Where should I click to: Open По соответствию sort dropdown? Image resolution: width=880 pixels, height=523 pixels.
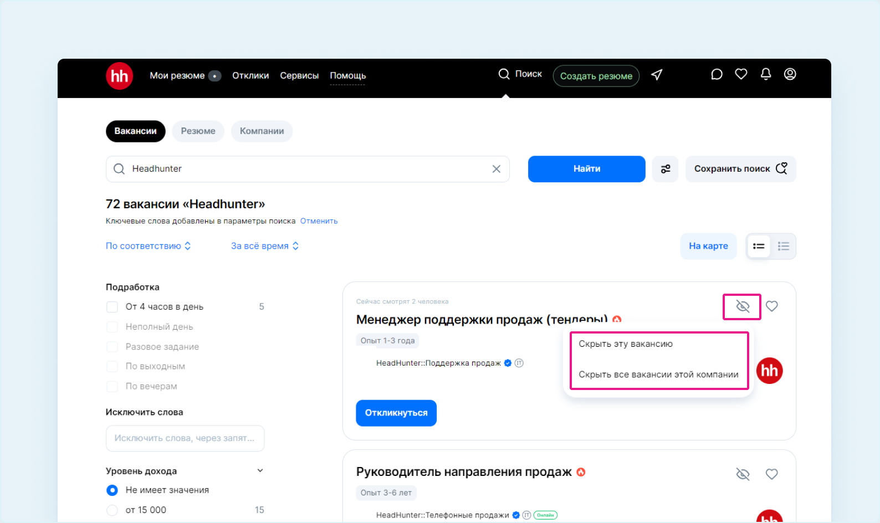click(x=149, y=246)
